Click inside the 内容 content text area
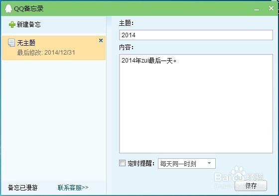Image resolution: width=279 pixels, height=196 pixels. pyautogui.click(x=196, y=104)
